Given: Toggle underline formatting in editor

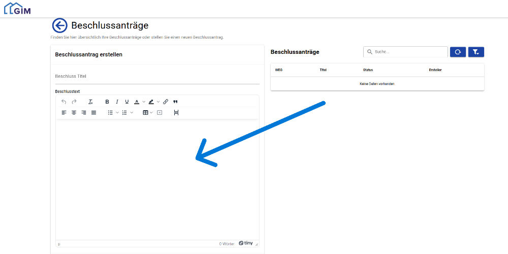Looking at the screenshot, I should coord(127,102).
